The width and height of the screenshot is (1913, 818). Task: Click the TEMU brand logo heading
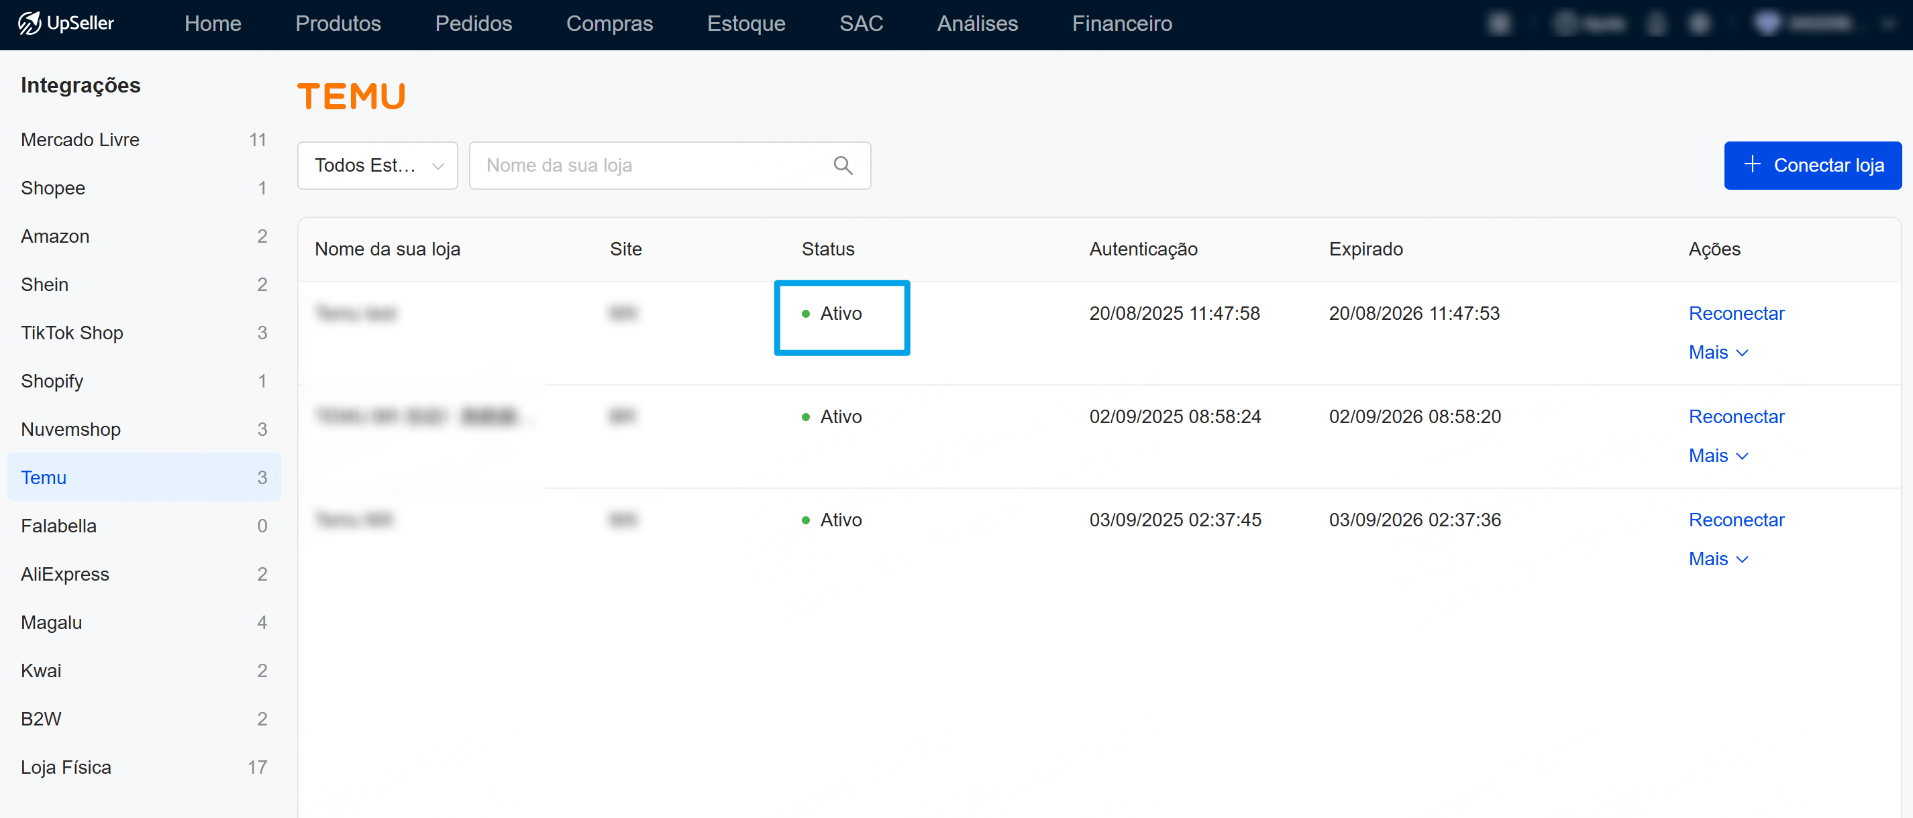(351, 97)
